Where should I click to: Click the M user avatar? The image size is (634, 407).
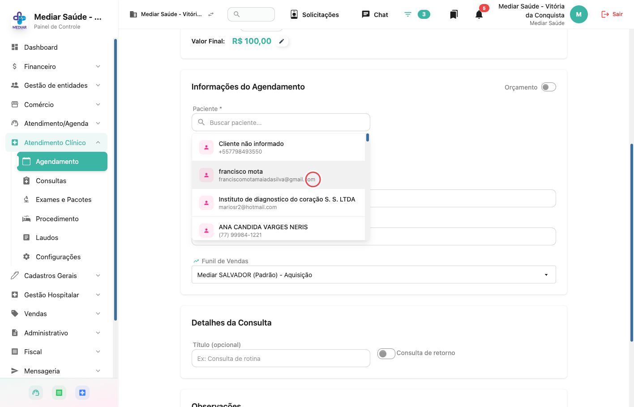578,14
